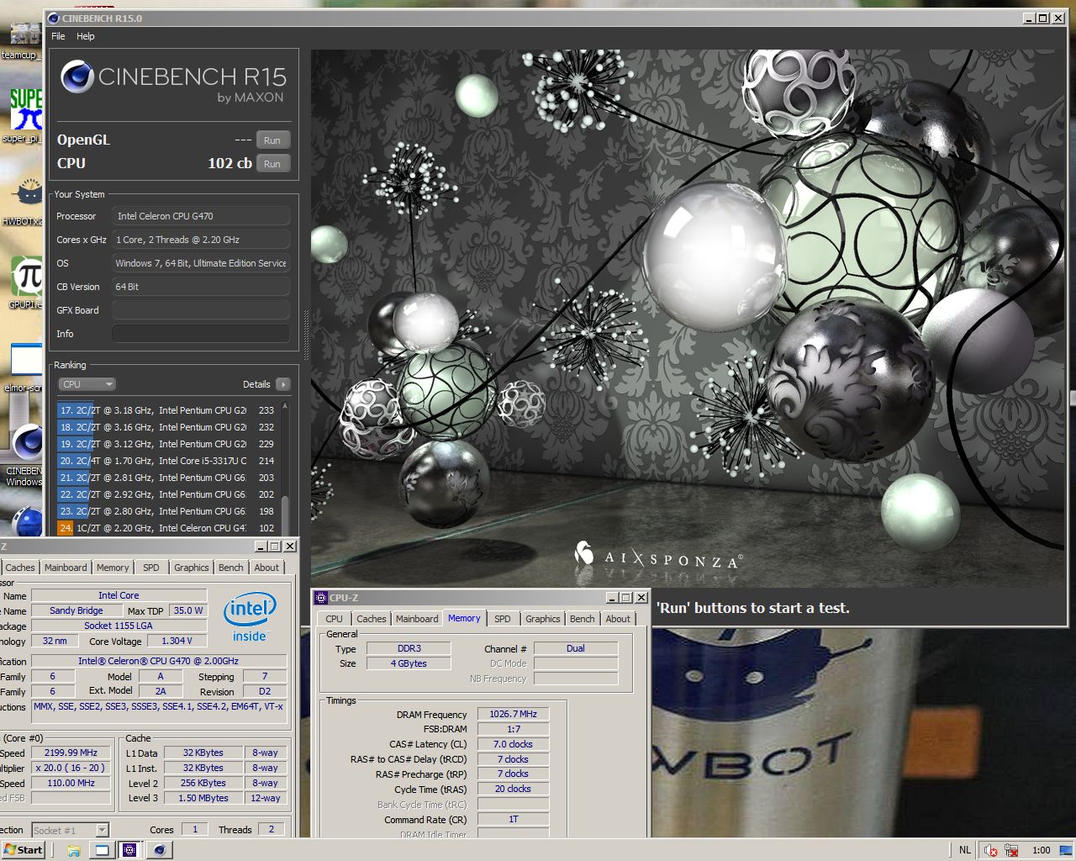This screenshot has height=861, width=1076.
Task: Select ranking row 24 Intel Celeron score 102
Action: 167,528
